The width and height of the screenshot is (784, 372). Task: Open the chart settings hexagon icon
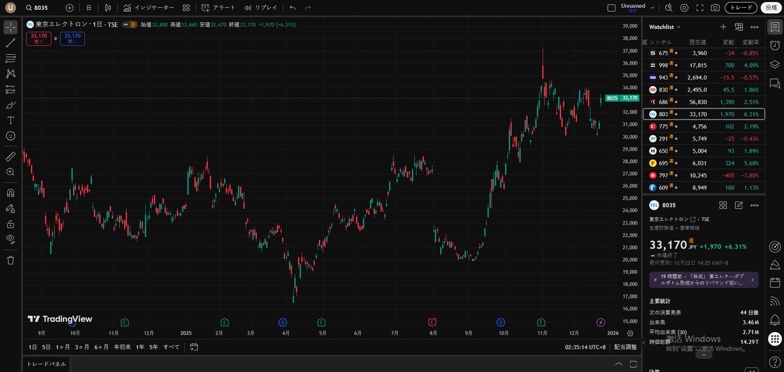click(x=684, y=8)
